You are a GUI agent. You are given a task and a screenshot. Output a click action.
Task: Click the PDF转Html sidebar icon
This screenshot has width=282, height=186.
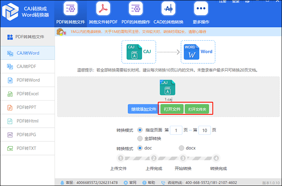pos(10,121)
